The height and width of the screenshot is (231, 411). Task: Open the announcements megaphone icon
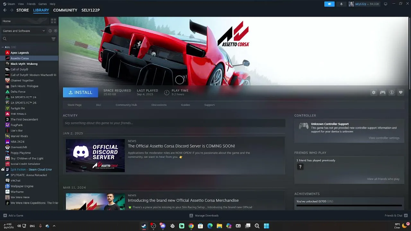point(329,4)
